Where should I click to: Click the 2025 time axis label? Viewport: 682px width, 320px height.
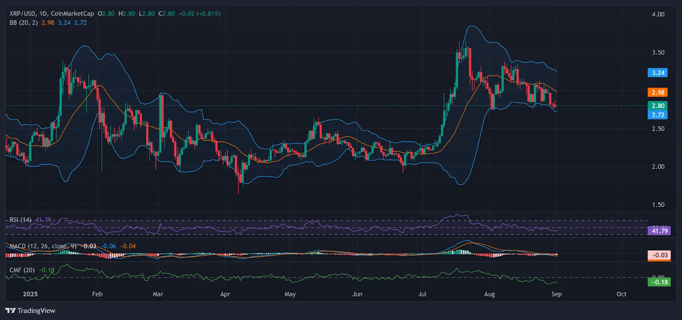click(x=30, y=294)
